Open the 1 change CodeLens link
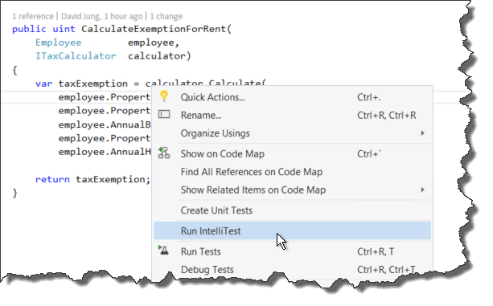493x306 pixels. [166, 16]
